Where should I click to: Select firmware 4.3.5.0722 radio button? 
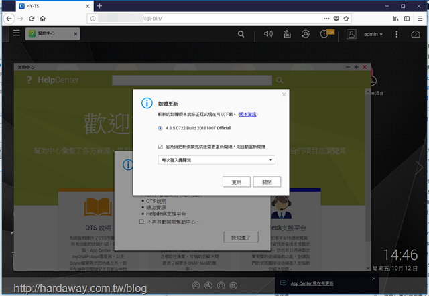pos(160,128)
